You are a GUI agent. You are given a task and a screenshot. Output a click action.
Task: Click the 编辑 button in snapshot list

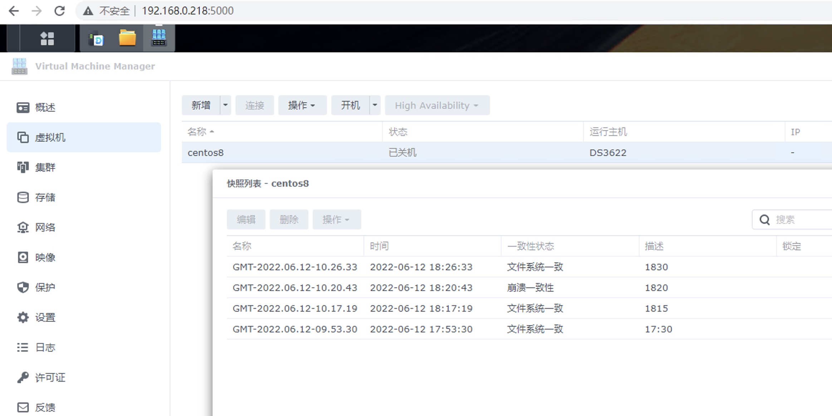(x=246, y=219)
